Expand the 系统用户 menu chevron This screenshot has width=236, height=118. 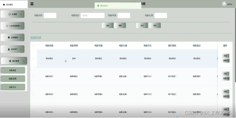(x=21, y=49)
